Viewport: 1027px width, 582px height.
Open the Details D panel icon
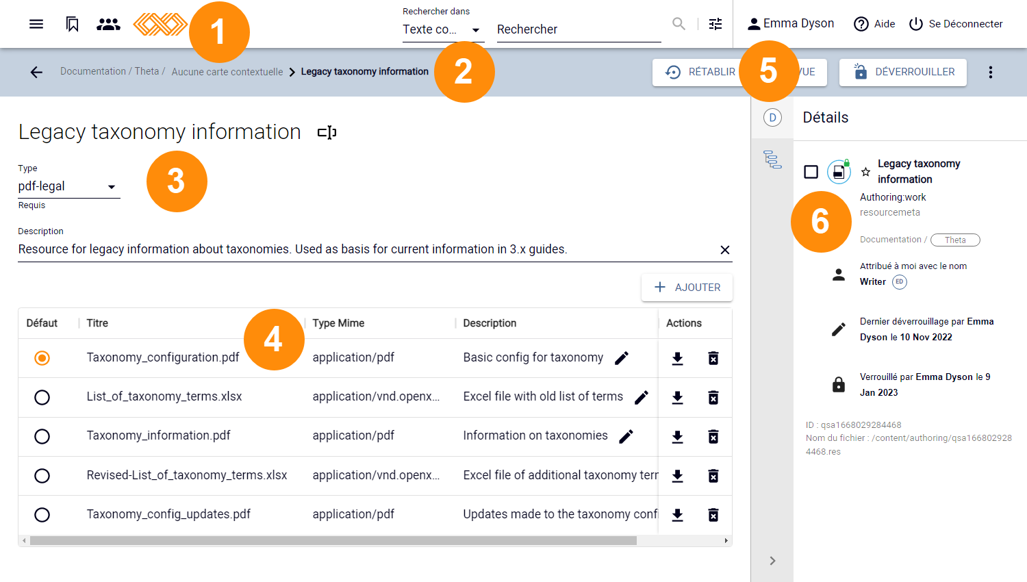(x=772, y=117)
